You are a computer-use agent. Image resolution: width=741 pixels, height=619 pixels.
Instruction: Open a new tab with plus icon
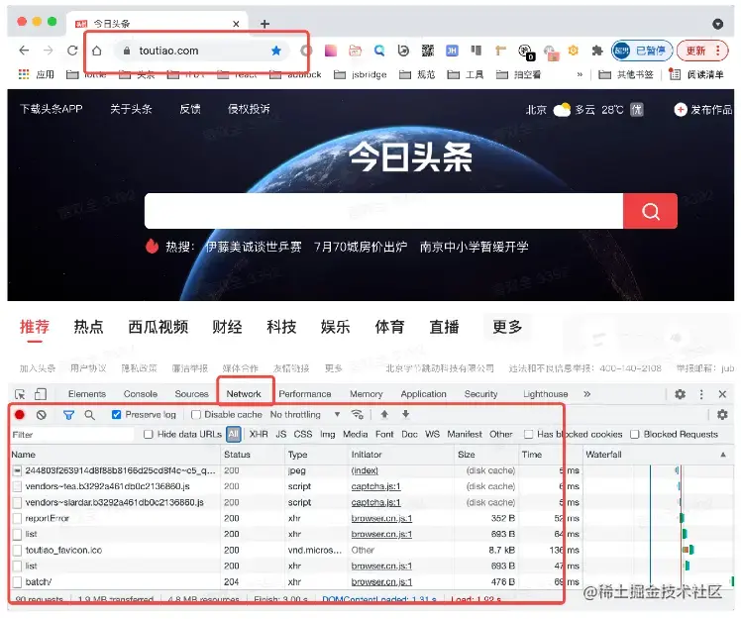pos(265,24)
